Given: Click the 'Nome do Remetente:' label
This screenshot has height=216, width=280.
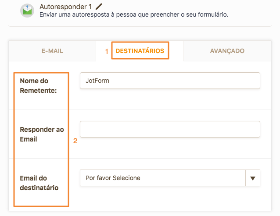Looking at the screenshot, I should click(38, 86).
